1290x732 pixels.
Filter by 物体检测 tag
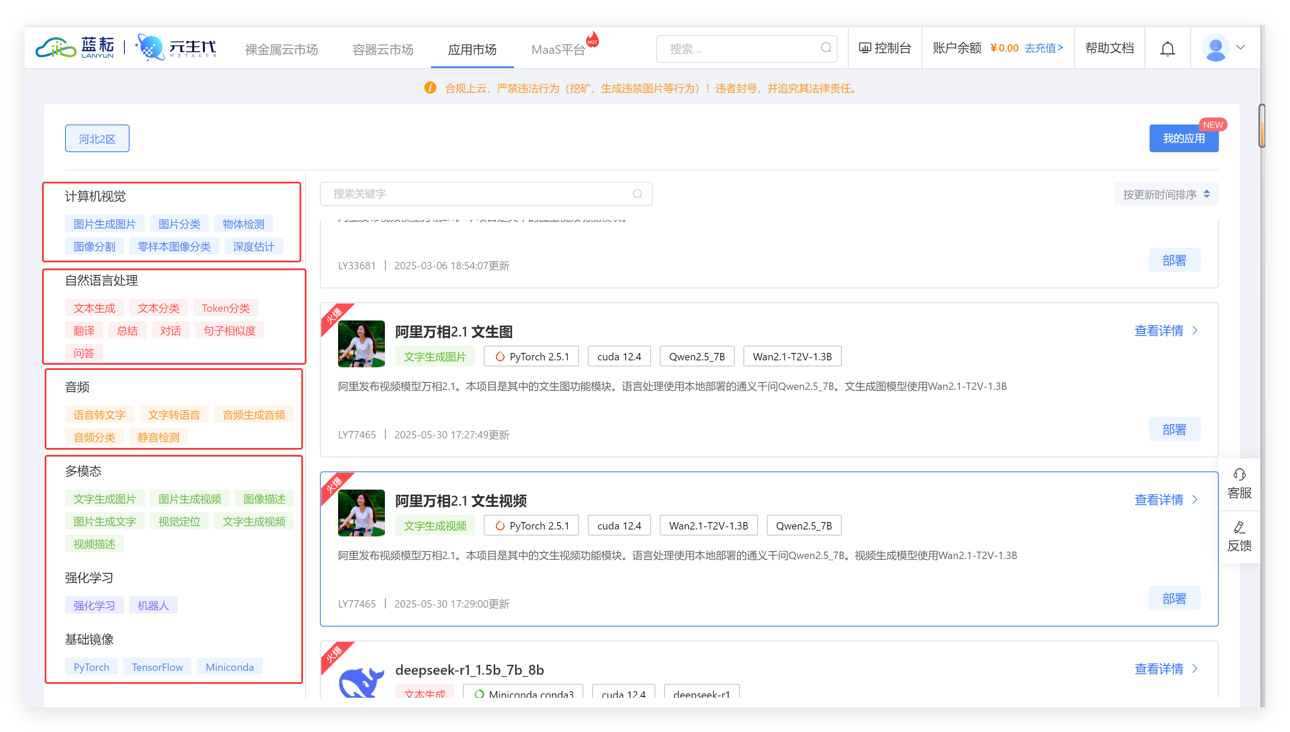243,224
